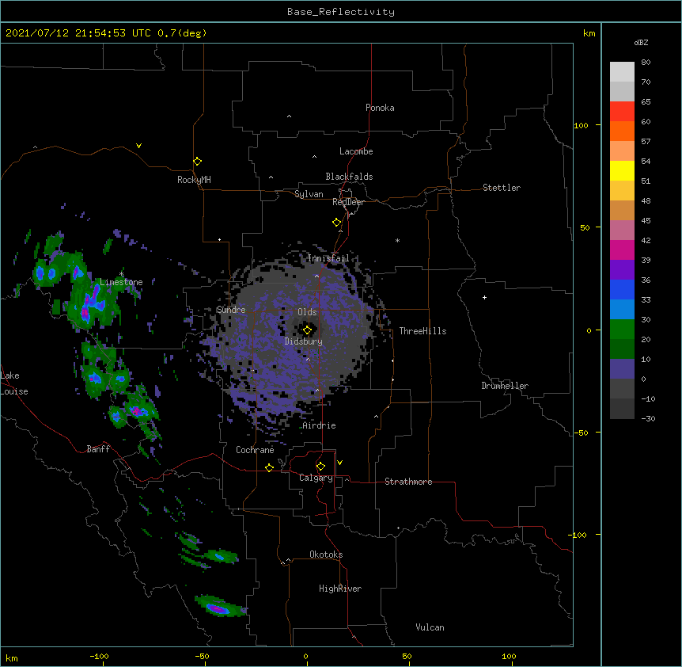Select the Sundre label

pos(231,310)
